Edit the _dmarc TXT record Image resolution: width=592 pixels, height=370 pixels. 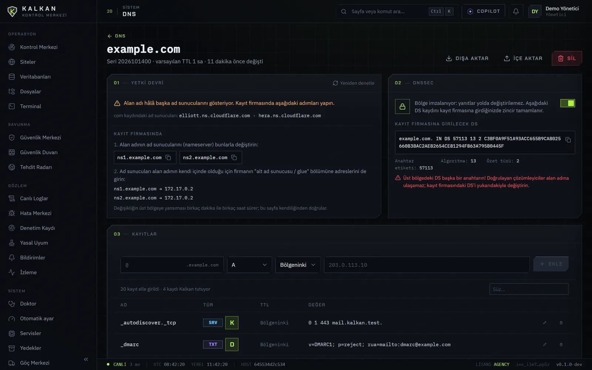[545, 344]
